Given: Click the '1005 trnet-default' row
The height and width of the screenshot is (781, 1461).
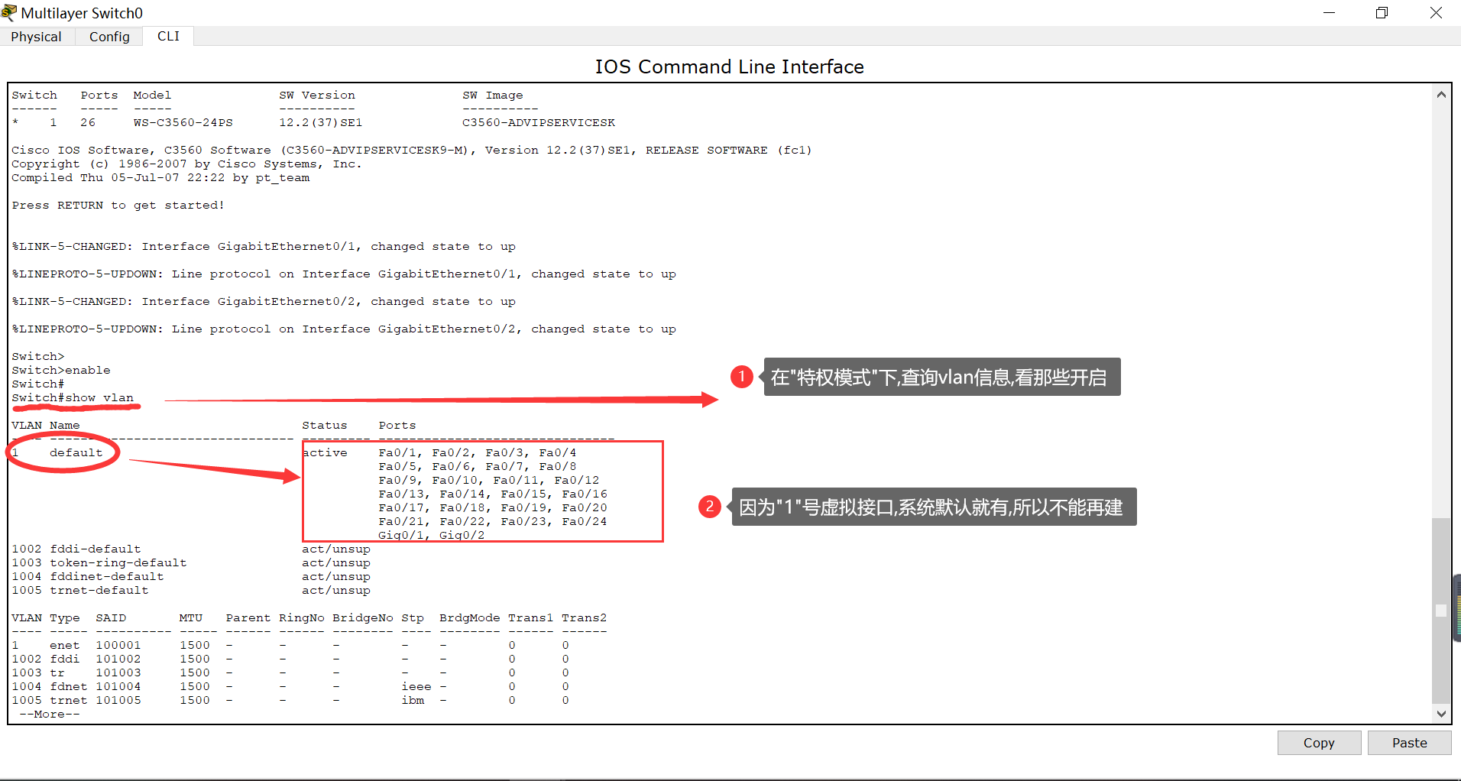Looking at the screenshot, I should (191, 591).
